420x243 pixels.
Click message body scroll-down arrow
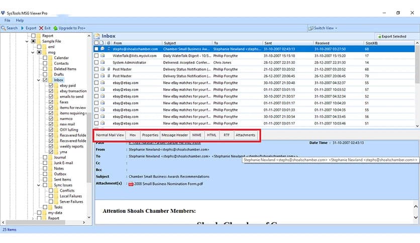[415, 217]
